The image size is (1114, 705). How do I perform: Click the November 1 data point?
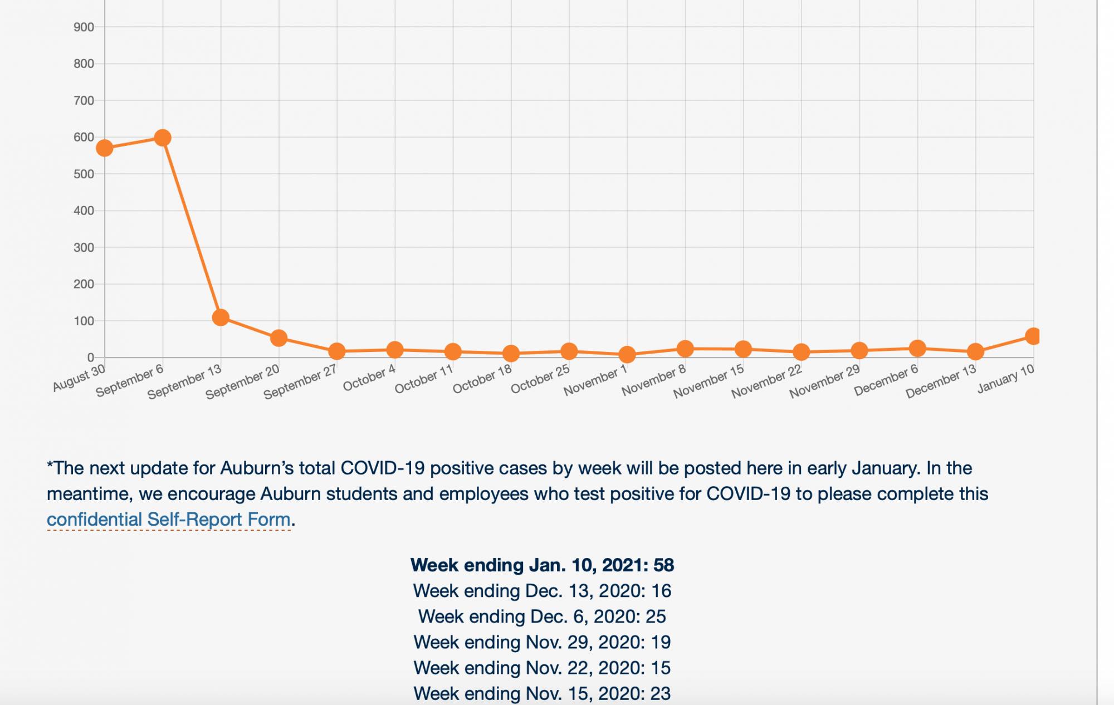[627, 355]
